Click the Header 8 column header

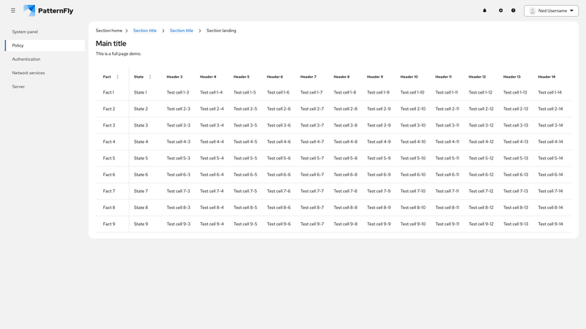[341, 77]
